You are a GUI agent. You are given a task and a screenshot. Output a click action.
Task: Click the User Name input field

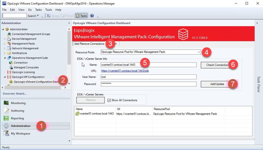coord(149,77)
